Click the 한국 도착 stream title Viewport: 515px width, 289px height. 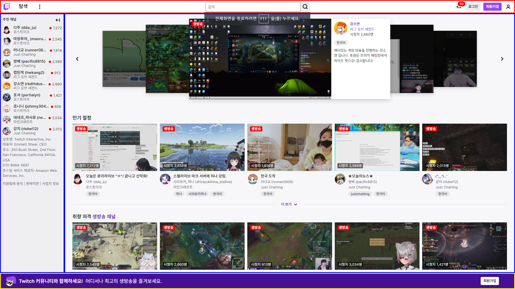click(x=268, y=176)
